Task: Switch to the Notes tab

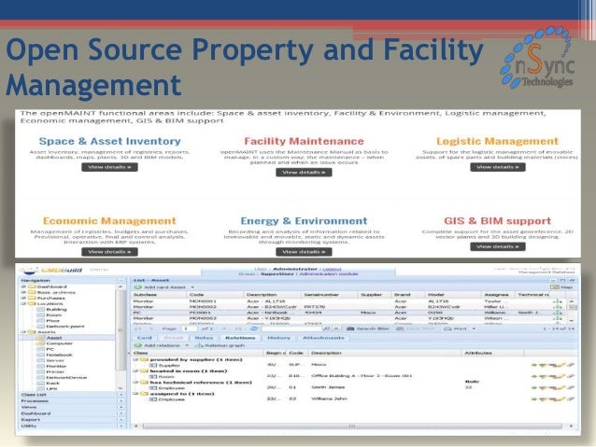Action: pos(204,338)
